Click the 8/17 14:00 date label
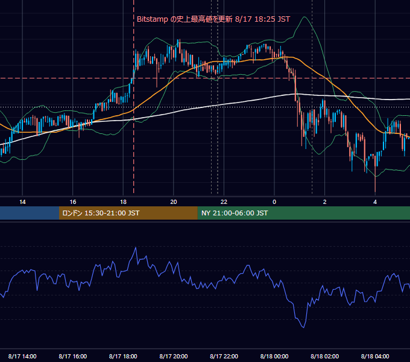 22,356
